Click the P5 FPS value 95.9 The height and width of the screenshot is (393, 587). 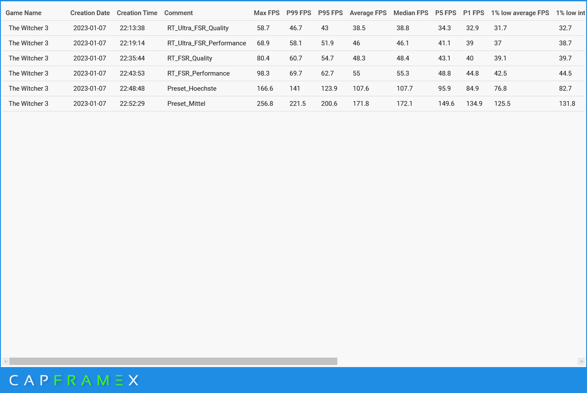pyautogui.click(x=444, y=89)
